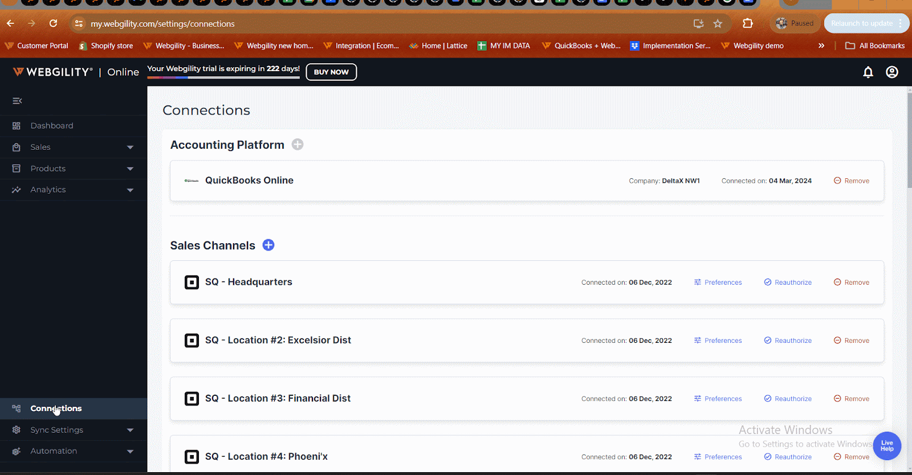Add a new sales channel plus icon

[x=268, y=245]
